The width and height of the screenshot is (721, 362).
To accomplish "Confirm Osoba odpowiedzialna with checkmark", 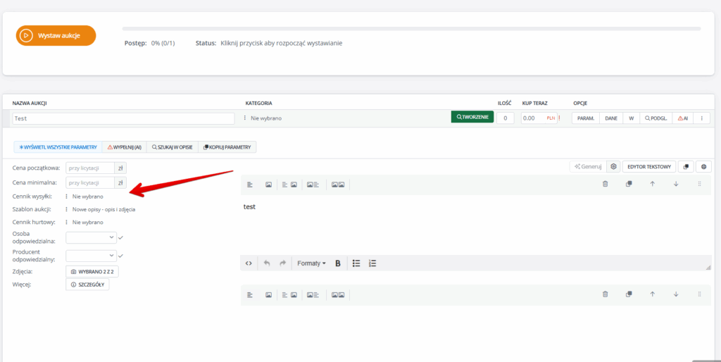I will pos(121,238).
